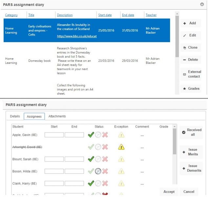The width and height of the screenshot is (208, 197).
Task: Open comment ellipsis for Blount, Sarah
Action: pos(142,160)
